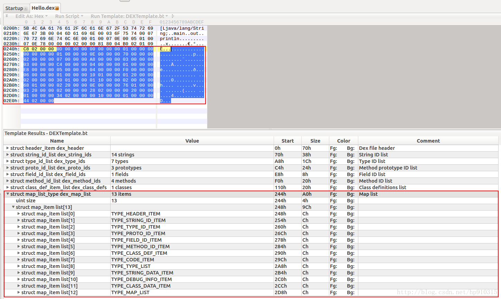Select TYPE_CODE_ITEM value cell
The image size is (501, 299).
coord(192,260)
